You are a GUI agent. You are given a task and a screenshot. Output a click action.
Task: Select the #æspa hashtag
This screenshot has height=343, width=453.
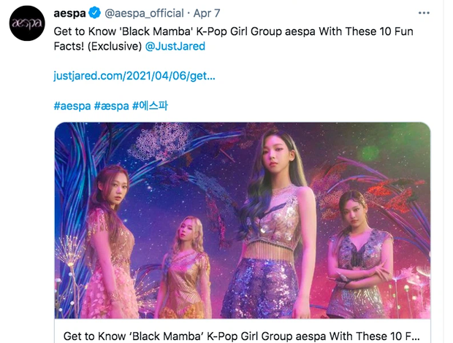(110, 105)
